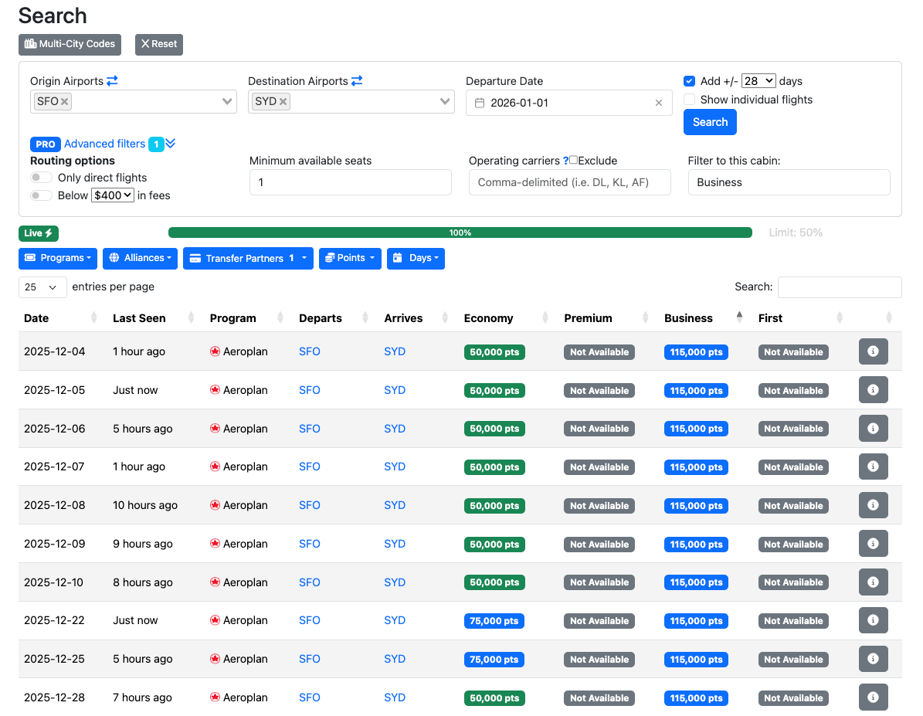Remove SFO tag from origin airports
923x716 pixels.
65,101
